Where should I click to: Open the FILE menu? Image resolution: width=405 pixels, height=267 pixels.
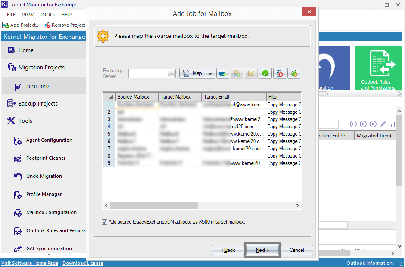11,15
